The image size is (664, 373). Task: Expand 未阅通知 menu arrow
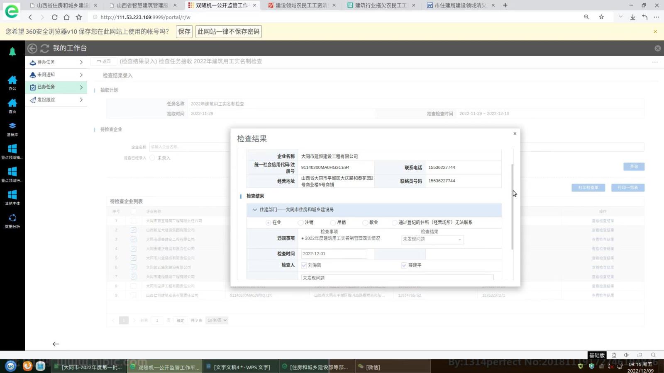point(81,75)
